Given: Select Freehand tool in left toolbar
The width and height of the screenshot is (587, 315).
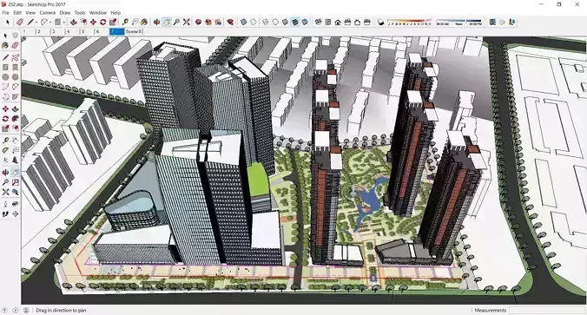Looking at the screenshot, I should pyautogui.click(x=15, y=57).
